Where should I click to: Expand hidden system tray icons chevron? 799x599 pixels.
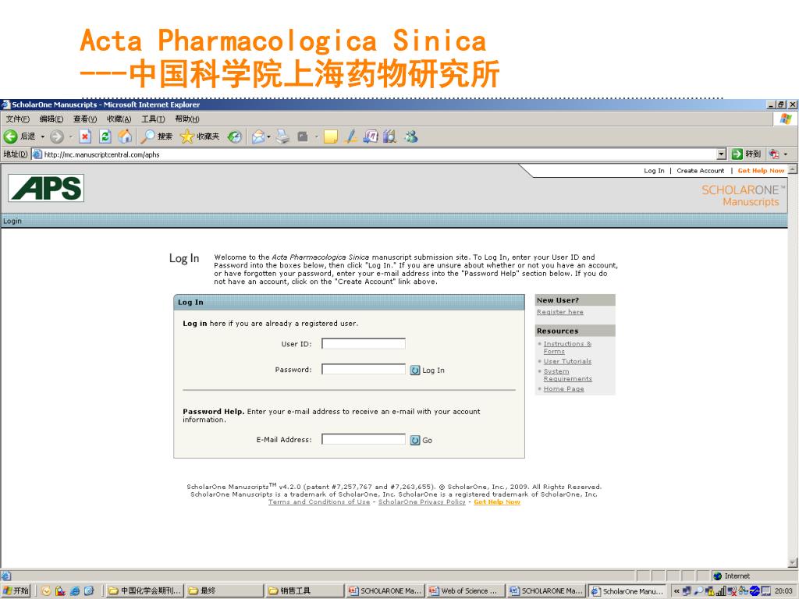click(x=676, y=591)
